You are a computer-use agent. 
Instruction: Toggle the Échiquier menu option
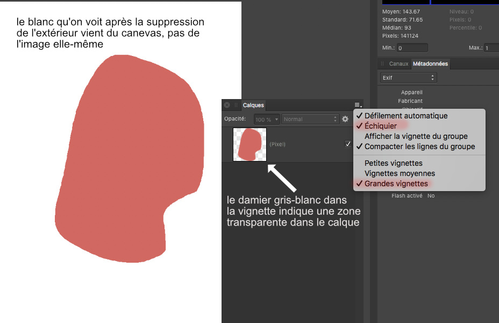(419, 126)
